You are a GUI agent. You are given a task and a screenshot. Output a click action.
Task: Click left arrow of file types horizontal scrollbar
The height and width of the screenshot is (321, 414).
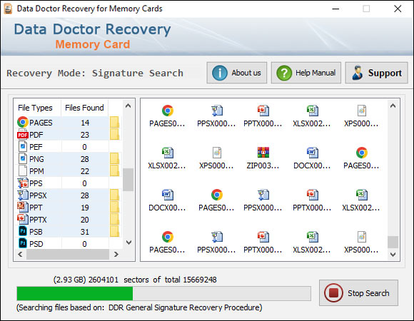(20, 254)
